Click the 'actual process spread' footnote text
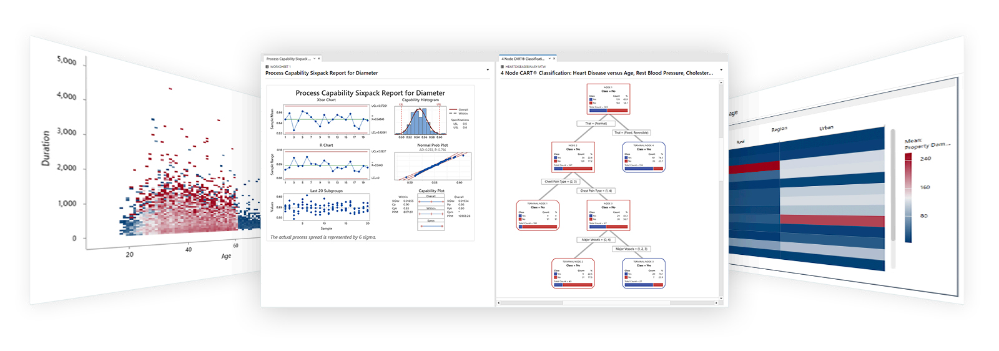999x351 pixels. (x=323, y=237)
